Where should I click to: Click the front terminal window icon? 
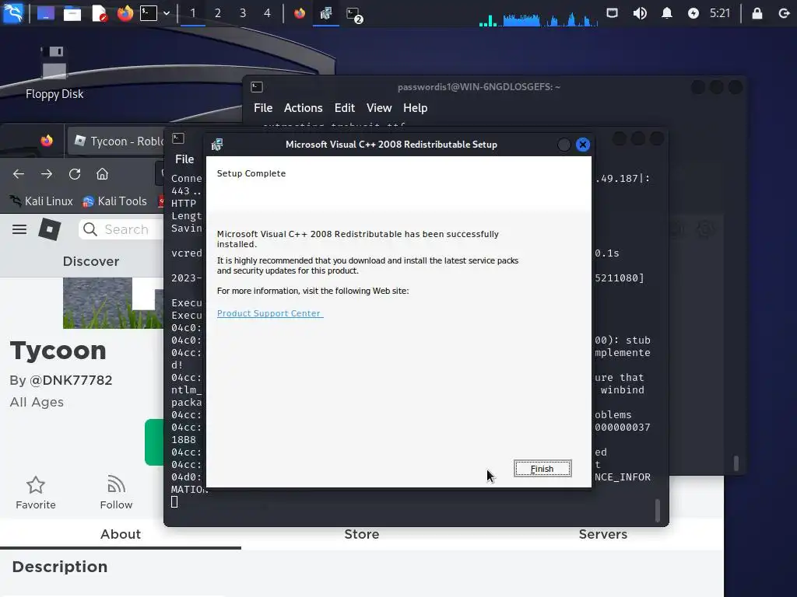[x=178, y=138]
